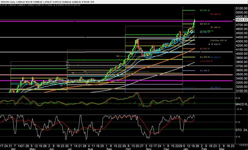
Task: Select the 3300.00 price axis label
Action: (241, 82)
